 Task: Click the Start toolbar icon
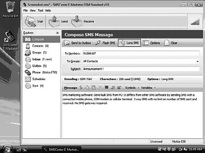tap(30, 21)
